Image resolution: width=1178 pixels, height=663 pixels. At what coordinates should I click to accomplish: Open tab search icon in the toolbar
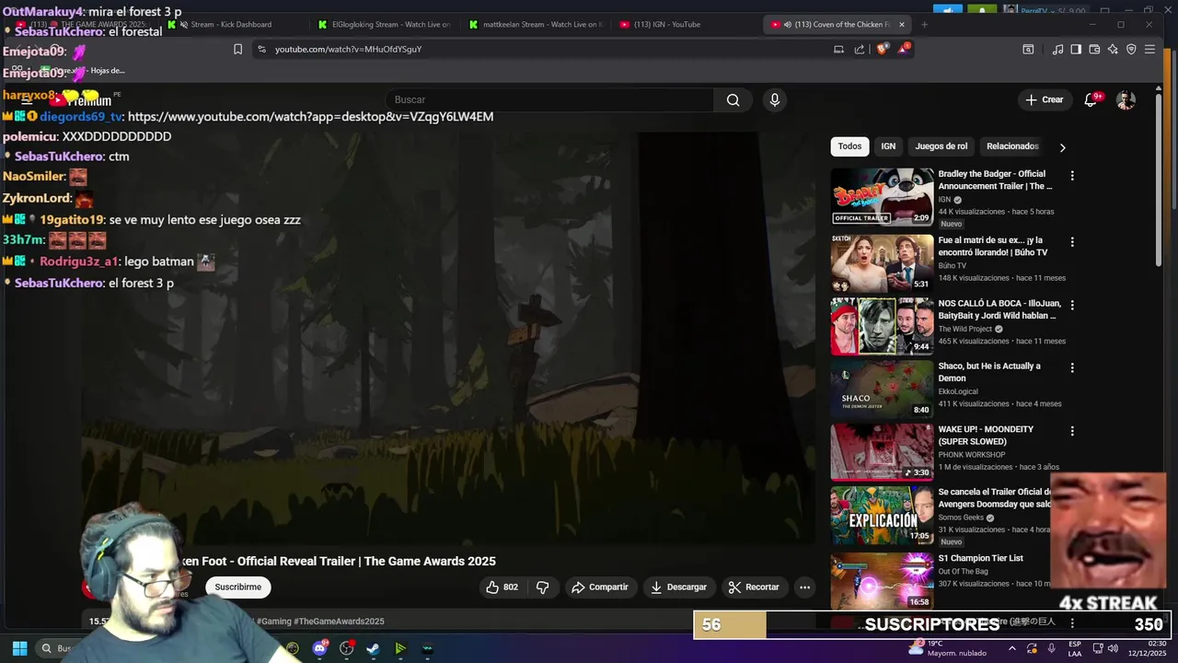1028,49
